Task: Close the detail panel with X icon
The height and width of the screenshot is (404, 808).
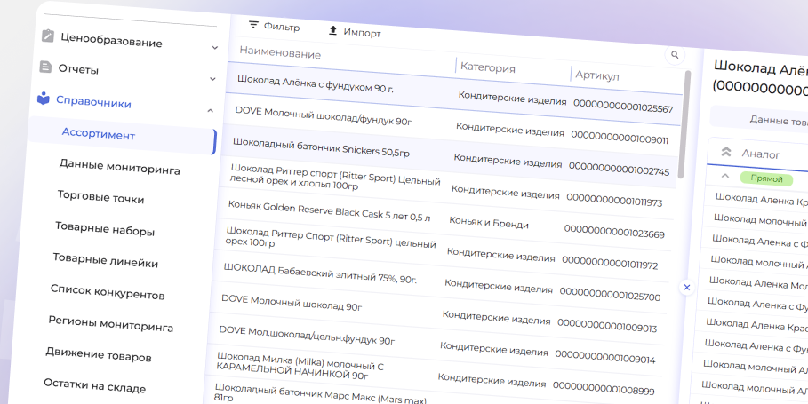Action: click(686, 287)
